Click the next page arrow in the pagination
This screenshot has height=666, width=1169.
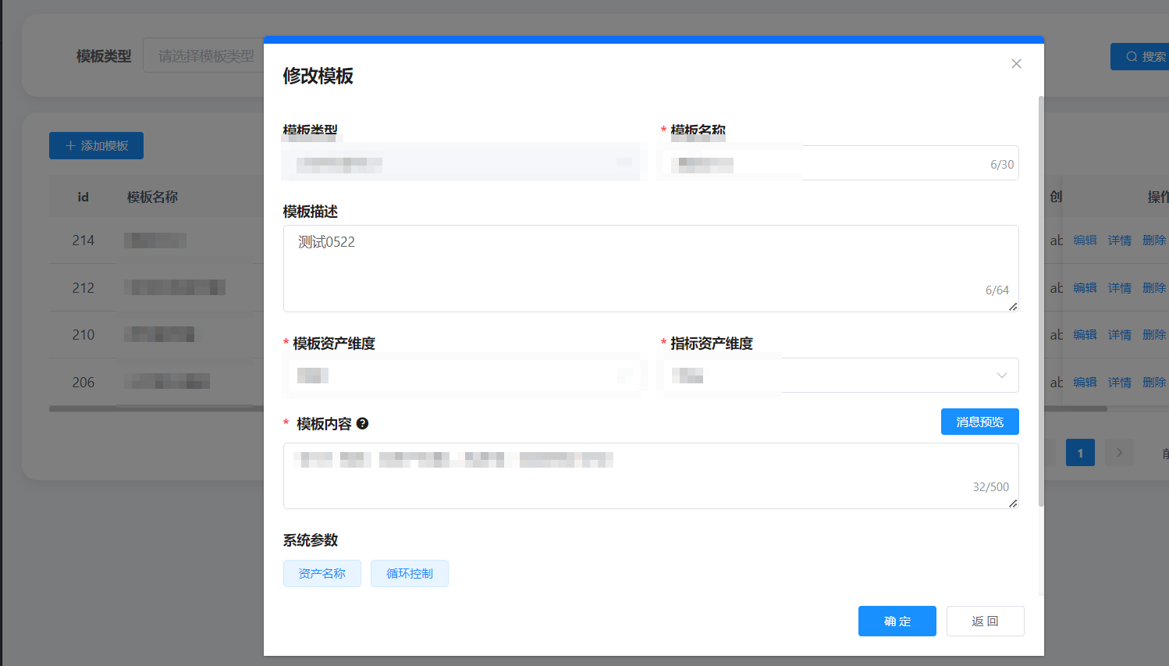1119,453
